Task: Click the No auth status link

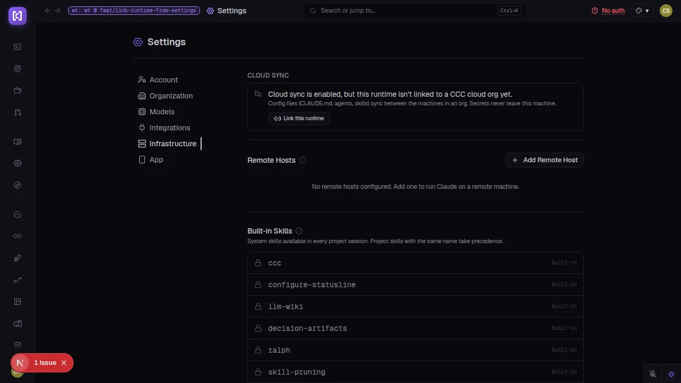Action: click(608, 11)
